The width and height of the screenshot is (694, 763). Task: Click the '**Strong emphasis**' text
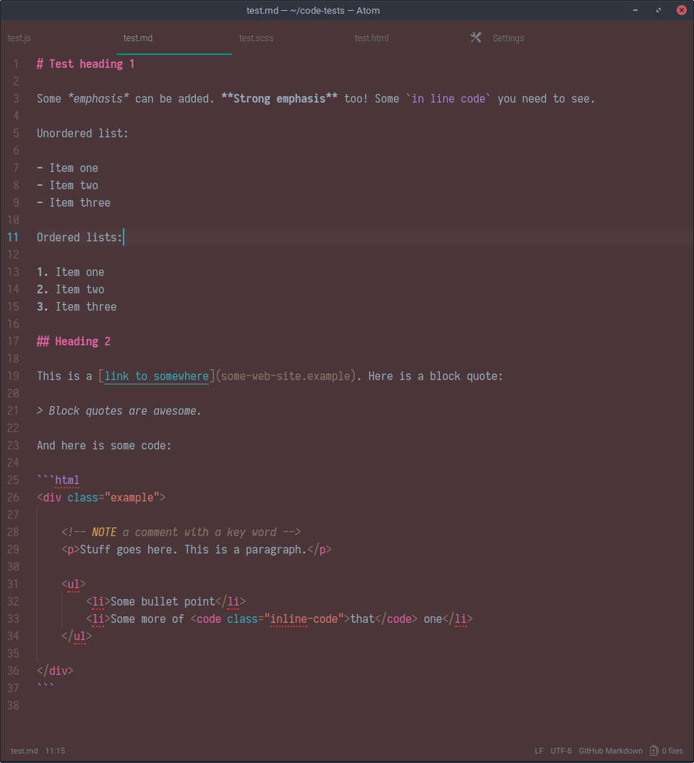(x=279, y=99)
